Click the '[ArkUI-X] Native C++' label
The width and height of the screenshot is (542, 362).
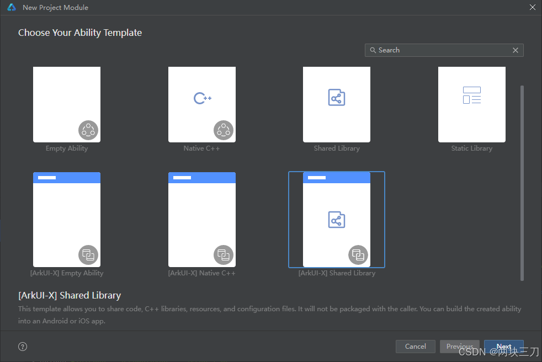[x=202, y=273]
